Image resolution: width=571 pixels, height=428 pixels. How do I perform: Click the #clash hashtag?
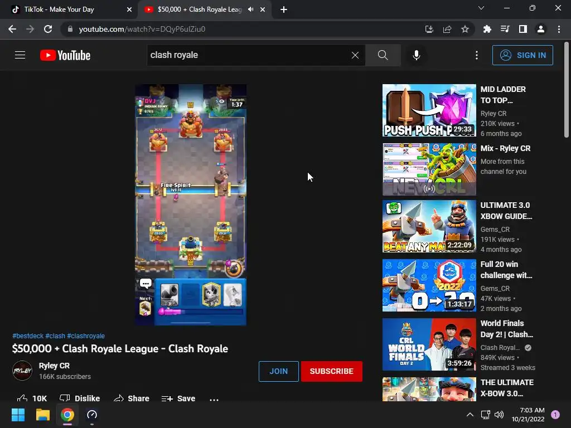pos(55,336)
